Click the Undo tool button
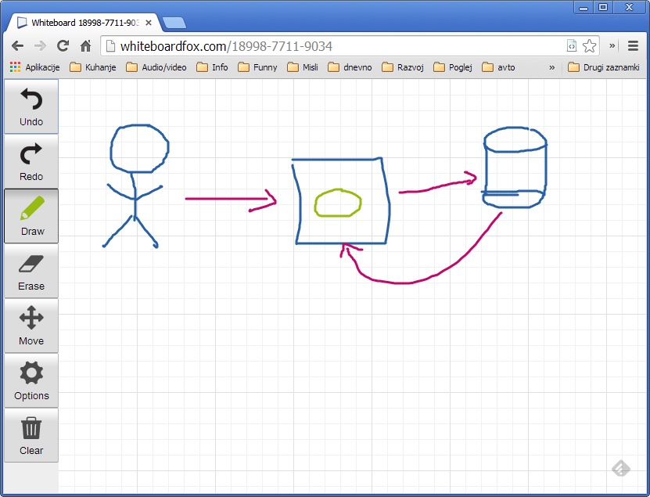Viewport: 650px width, 497px height. coord(31,106)
